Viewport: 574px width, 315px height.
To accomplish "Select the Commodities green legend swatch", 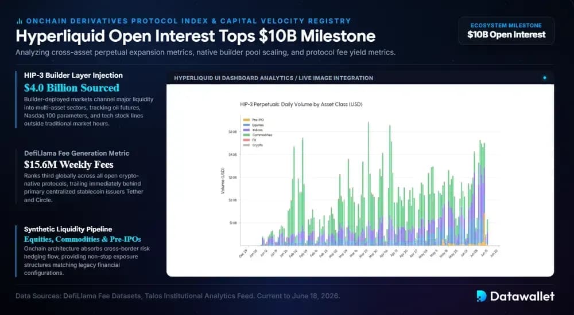I will click(246, 135).
